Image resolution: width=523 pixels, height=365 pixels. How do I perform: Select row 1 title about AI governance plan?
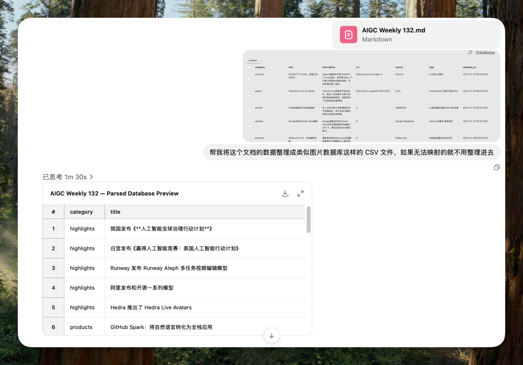click(205, 229)
